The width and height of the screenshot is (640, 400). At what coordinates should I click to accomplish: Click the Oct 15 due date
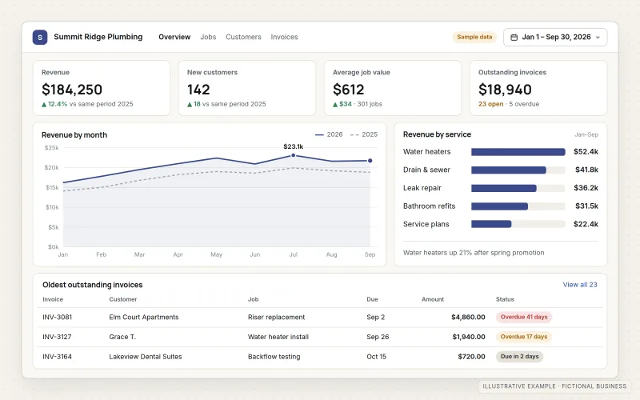376,356
